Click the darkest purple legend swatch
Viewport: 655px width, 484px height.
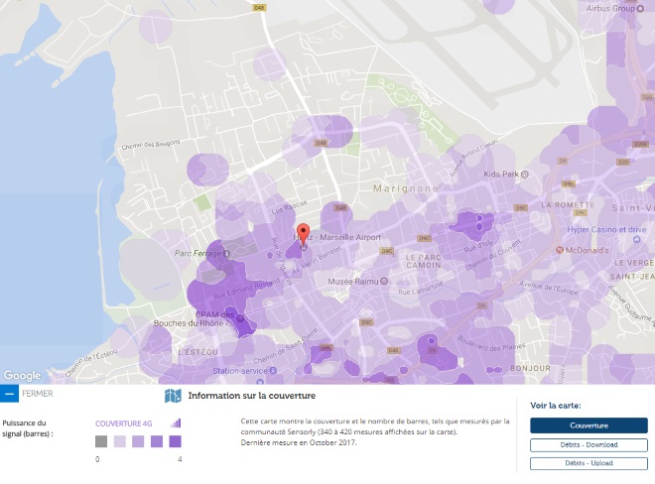click(175, 441)
